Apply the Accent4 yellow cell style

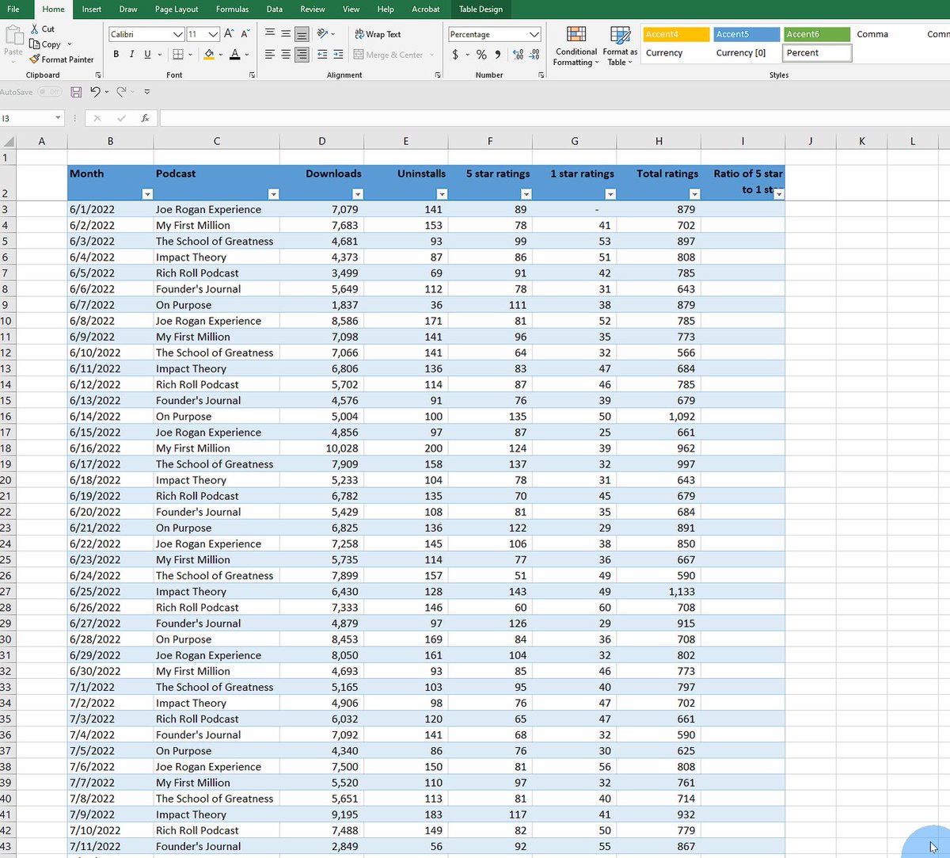675,34
